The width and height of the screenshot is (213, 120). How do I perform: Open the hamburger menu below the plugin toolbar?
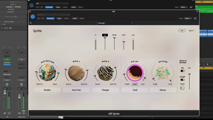pos(31,23)
